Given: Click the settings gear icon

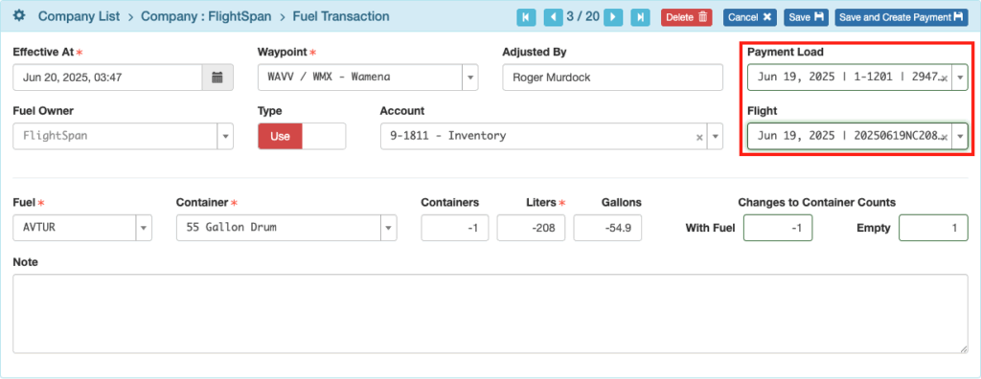Looking at the screenshot, I should point(19,15).
